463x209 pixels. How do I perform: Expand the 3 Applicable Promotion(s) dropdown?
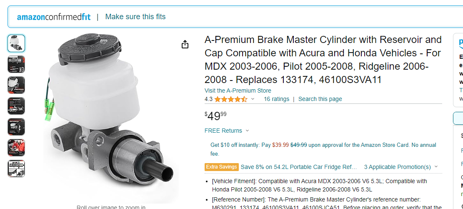tap(436, 167)
